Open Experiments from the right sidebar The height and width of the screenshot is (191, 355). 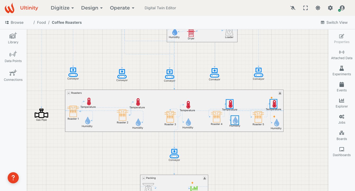[x=342, y=71]
